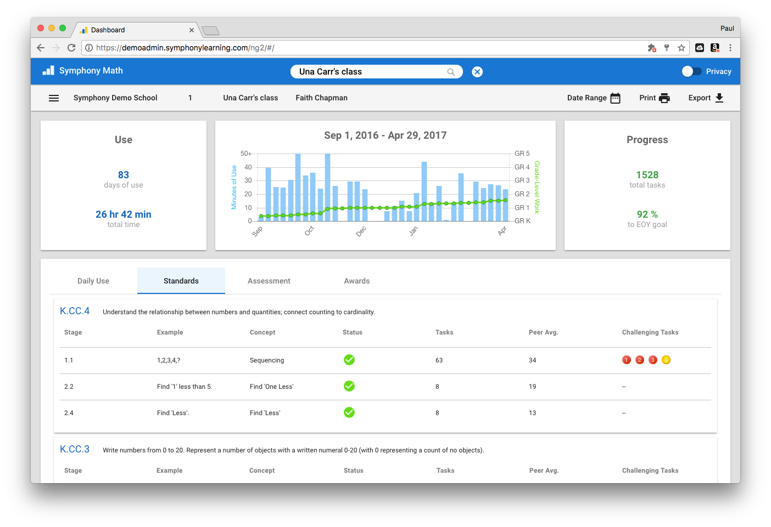Click the Find 'One Less' concept cell
Screen dimensions: 771x527
(x=272, y=387)
